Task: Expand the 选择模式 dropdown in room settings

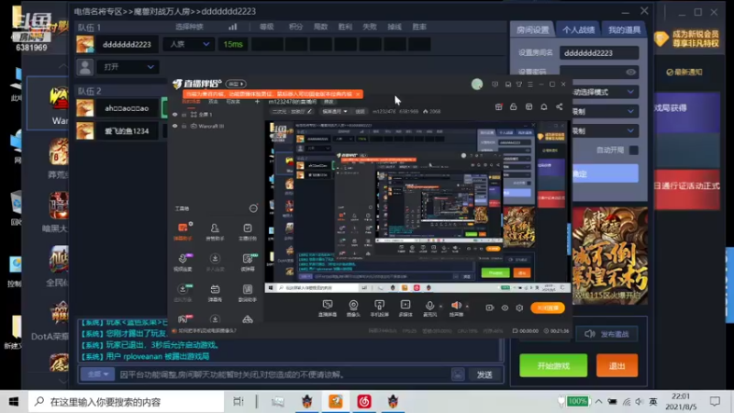Action: tap(605, 92)
